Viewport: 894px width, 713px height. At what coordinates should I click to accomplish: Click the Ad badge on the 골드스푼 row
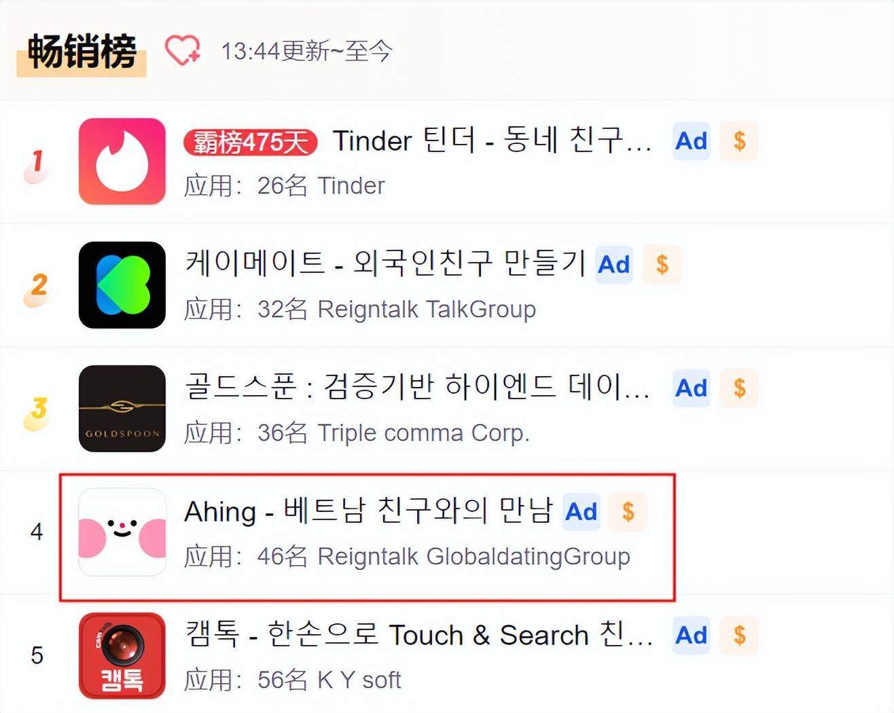692,388
